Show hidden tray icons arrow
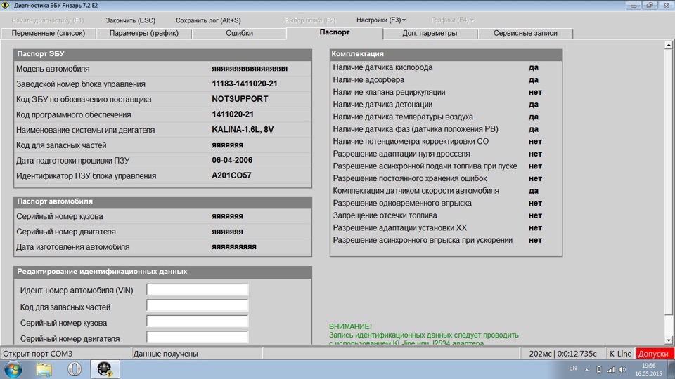 pos(586,369)
